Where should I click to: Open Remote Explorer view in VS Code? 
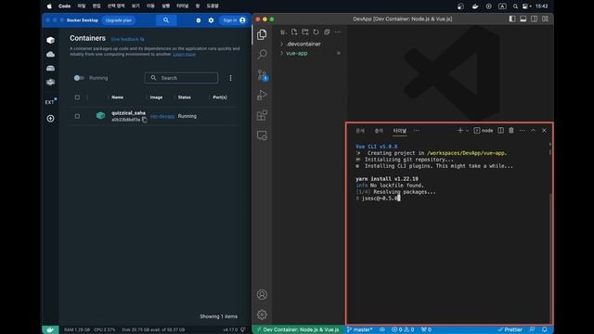pyautogui.click(x=262, y=135)
